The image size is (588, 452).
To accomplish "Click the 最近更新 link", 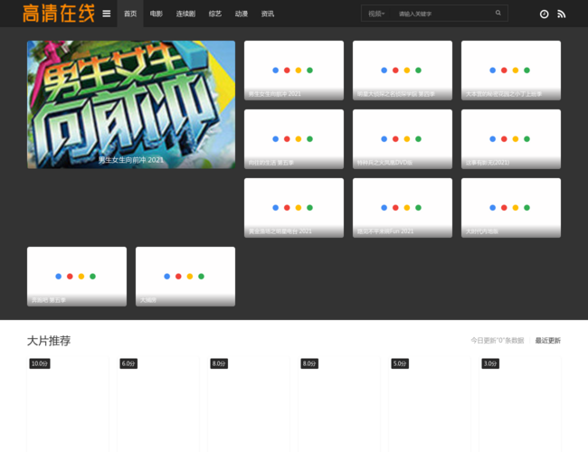I will [547, 341].
